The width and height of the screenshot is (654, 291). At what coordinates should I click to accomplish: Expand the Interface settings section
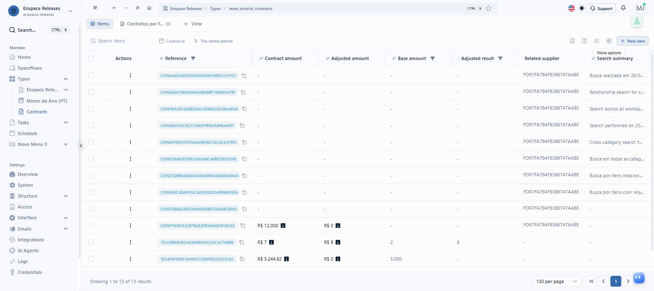(65, 218)
